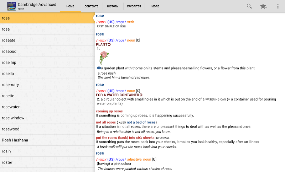Select 'rose' in the word list
Viewport: 285px width, 172px height.
(x=47, y=18)
